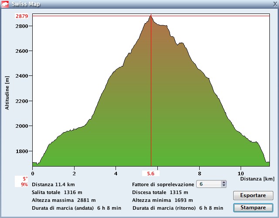Click the red 9% slope gradient indicator
This screenshot has height=218, width=279.
click(x=24, y=184)
